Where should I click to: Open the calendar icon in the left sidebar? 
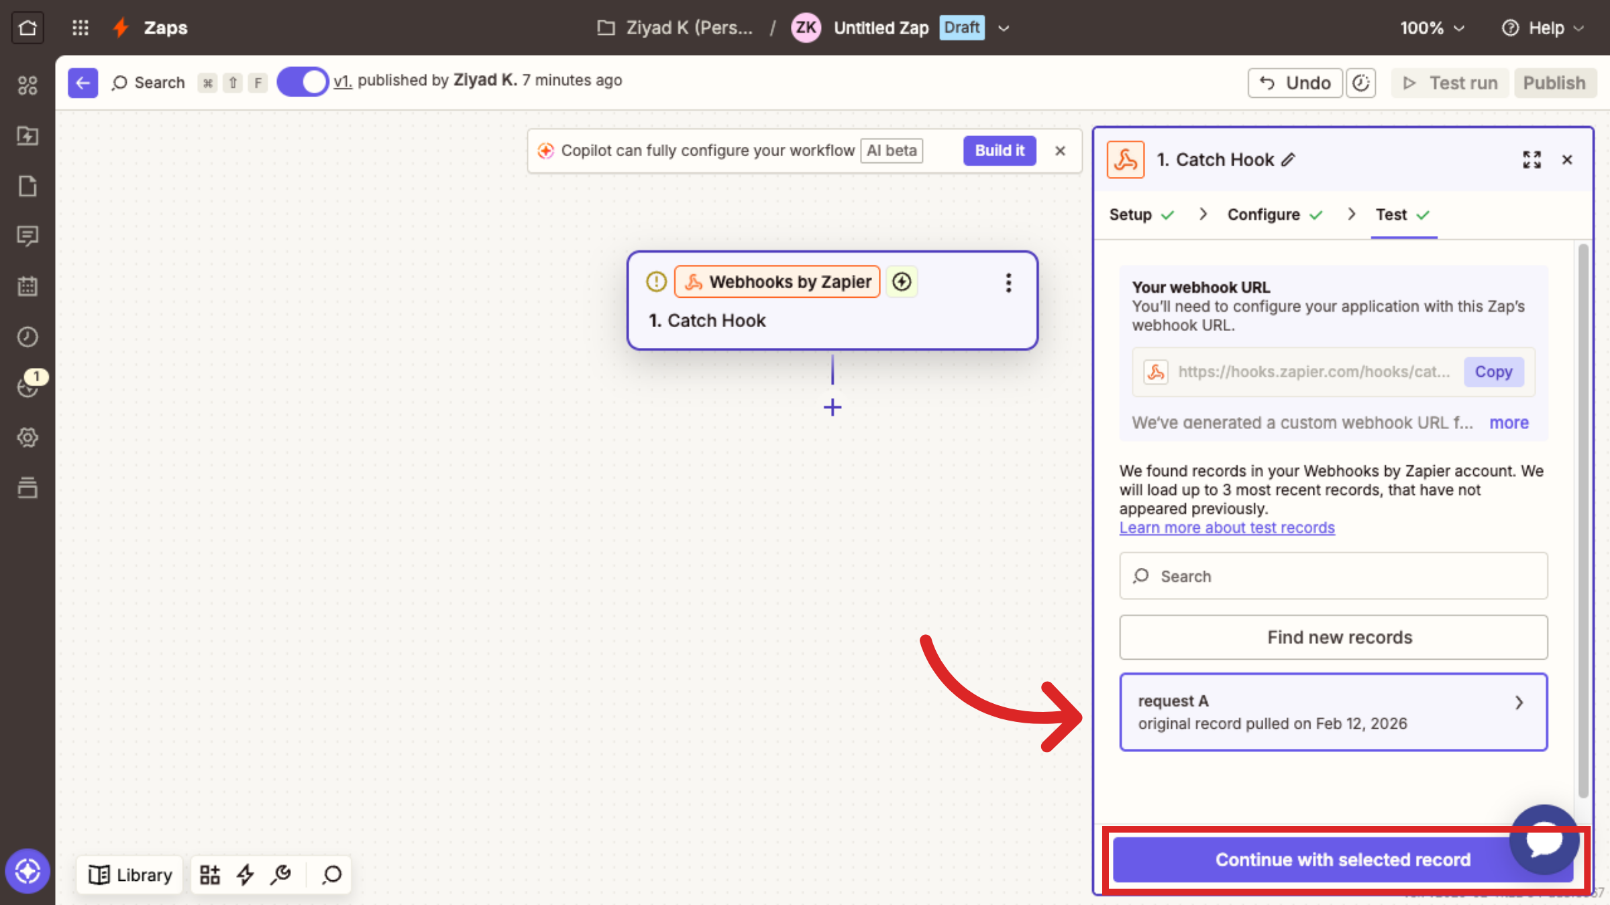28,286
